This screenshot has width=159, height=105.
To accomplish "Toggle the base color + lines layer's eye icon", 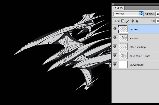I will (115, 56).
